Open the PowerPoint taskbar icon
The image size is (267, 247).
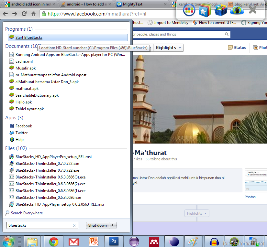(x=94, y=242)
